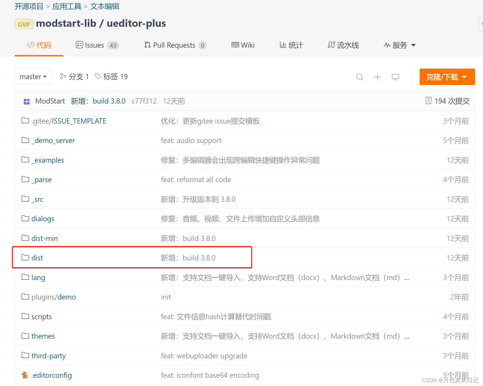Click the GVP badge icon
The width and height of the screenshot is (483, 386).
[x=24, y=24]
